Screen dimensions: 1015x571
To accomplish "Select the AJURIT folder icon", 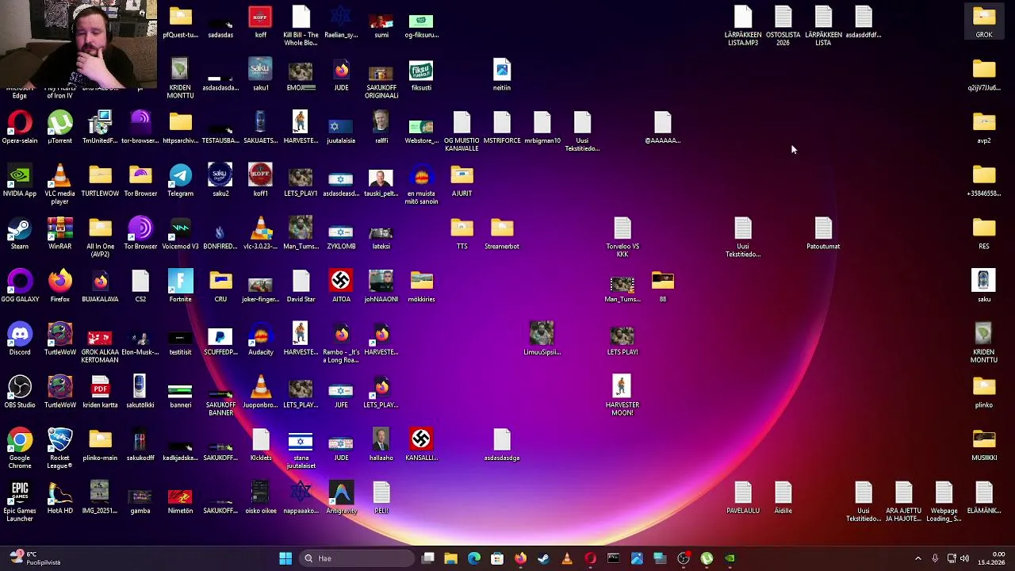I will tap(462, 180).
